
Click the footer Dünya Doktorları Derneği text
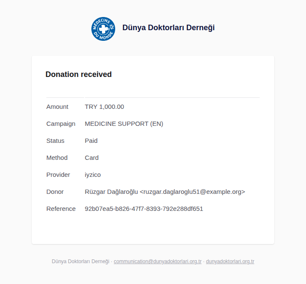[x=80, y=261]
